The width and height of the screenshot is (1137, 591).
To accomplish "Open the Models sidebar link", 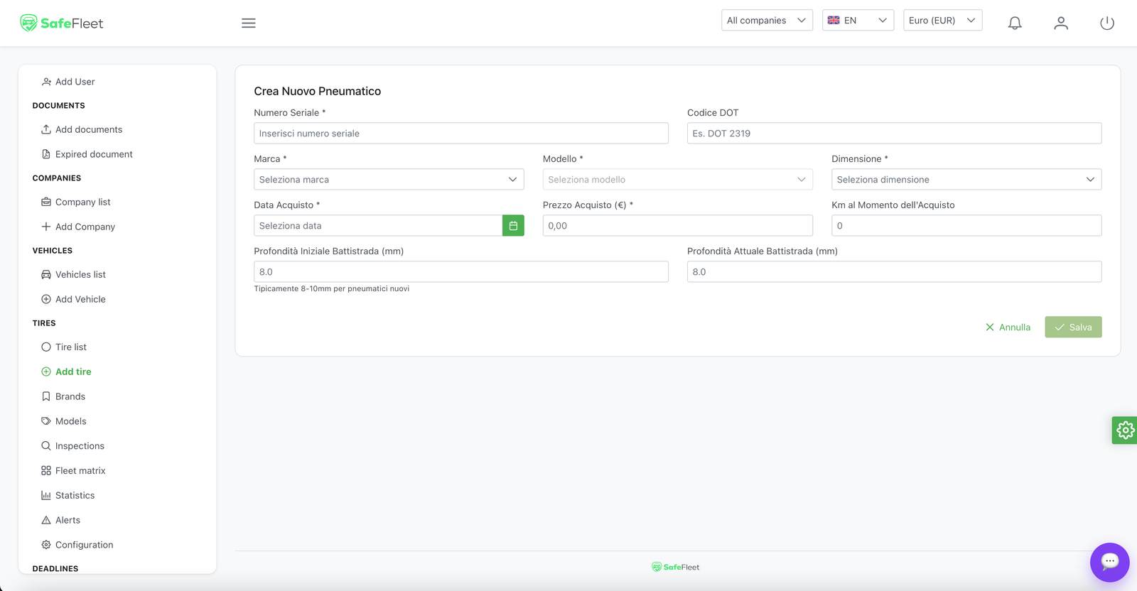I will pyautogui.click(x=70, y=421).
